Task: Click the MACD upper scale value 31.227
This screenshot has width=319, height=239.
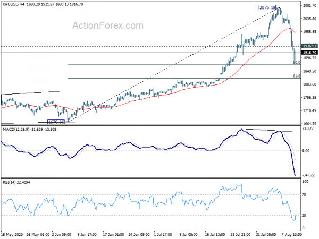Action: (x=308, y=129)
